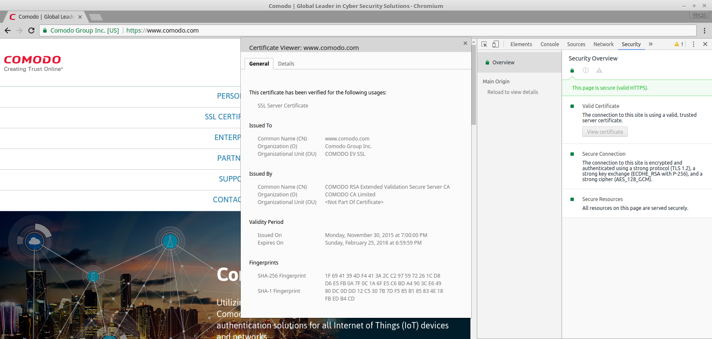This screenshot has height=339, width=712.
Task: Open the Console tab in DevTools
Action: (550, 44)
